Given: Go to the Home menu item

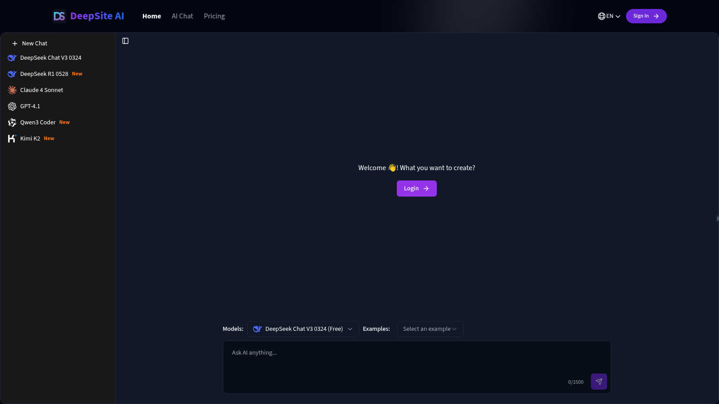Looking at the screenshot, I should [151, 16].
